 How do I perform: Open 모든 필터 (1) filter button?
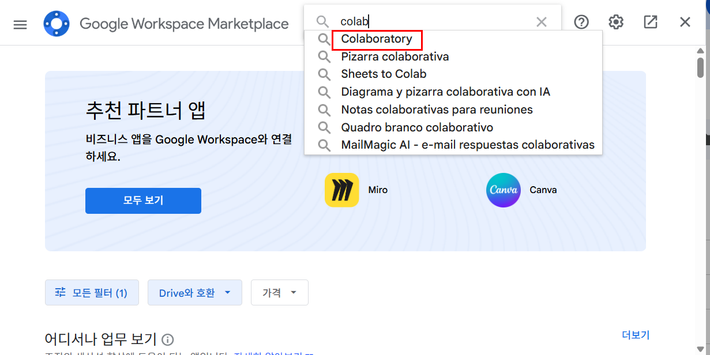coord(92,293)
